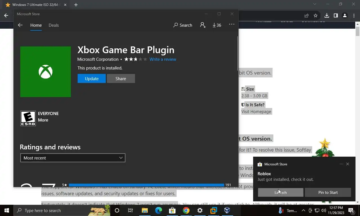
Task: Open the account sign-in icon
Action: pyautogui.click(x=203, y=25)
